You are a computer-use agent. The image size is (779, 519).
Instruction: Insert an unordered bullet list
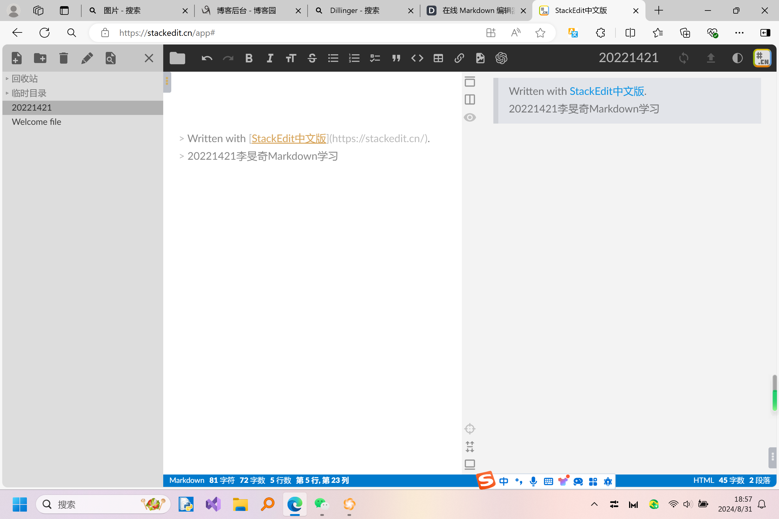pos(333,58)
